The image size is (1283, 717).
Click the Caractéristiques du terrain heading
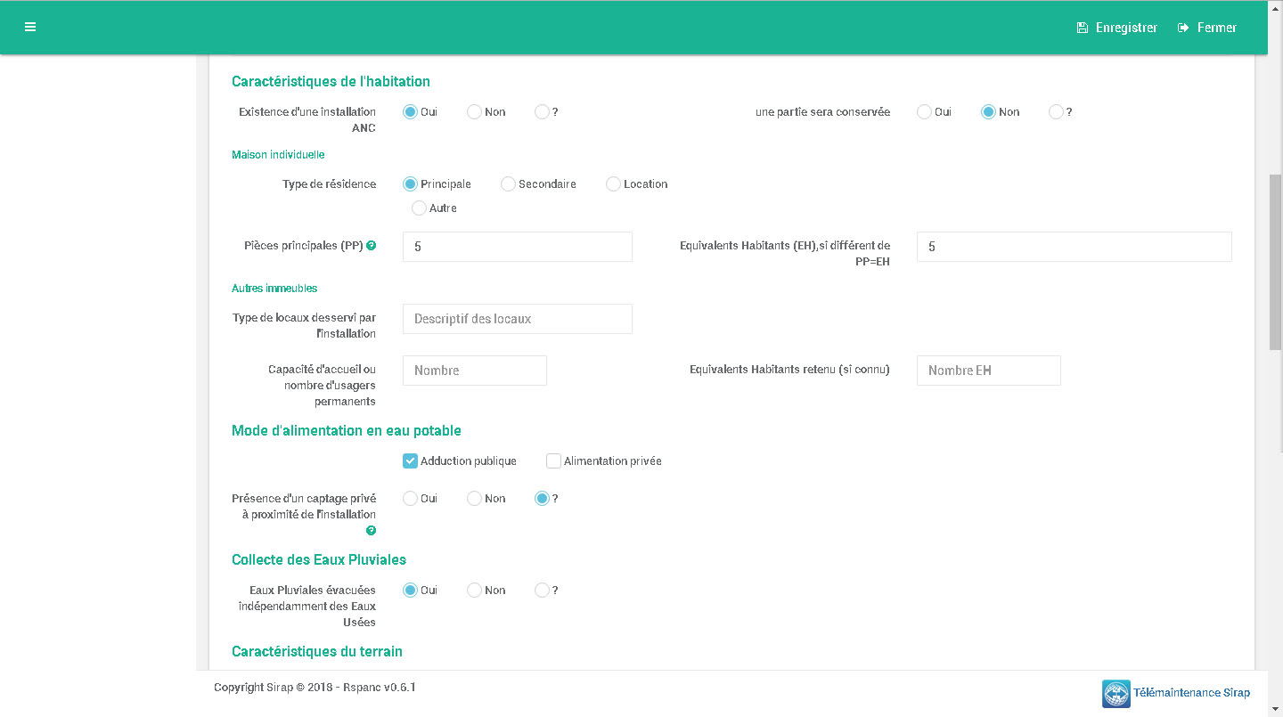(x=317, y=651)
